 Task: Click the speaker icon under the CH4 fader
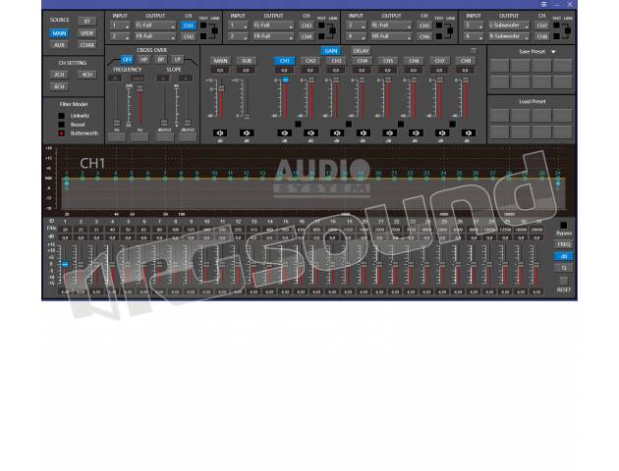[x=363, y=133]
